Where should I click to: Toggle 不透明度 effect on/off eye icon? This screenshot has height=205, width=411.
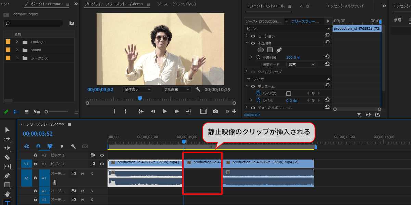click(x=253, y=43)
